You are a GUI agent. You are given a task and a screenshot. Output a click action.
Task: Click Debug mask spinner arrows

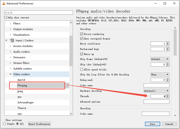[167, 80]
